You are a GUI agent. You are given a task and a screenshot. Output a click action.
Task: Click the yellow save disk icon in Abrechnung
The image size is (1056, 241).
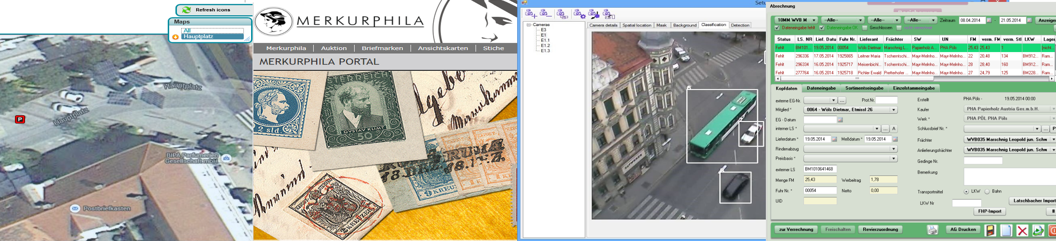click(990, 230)
